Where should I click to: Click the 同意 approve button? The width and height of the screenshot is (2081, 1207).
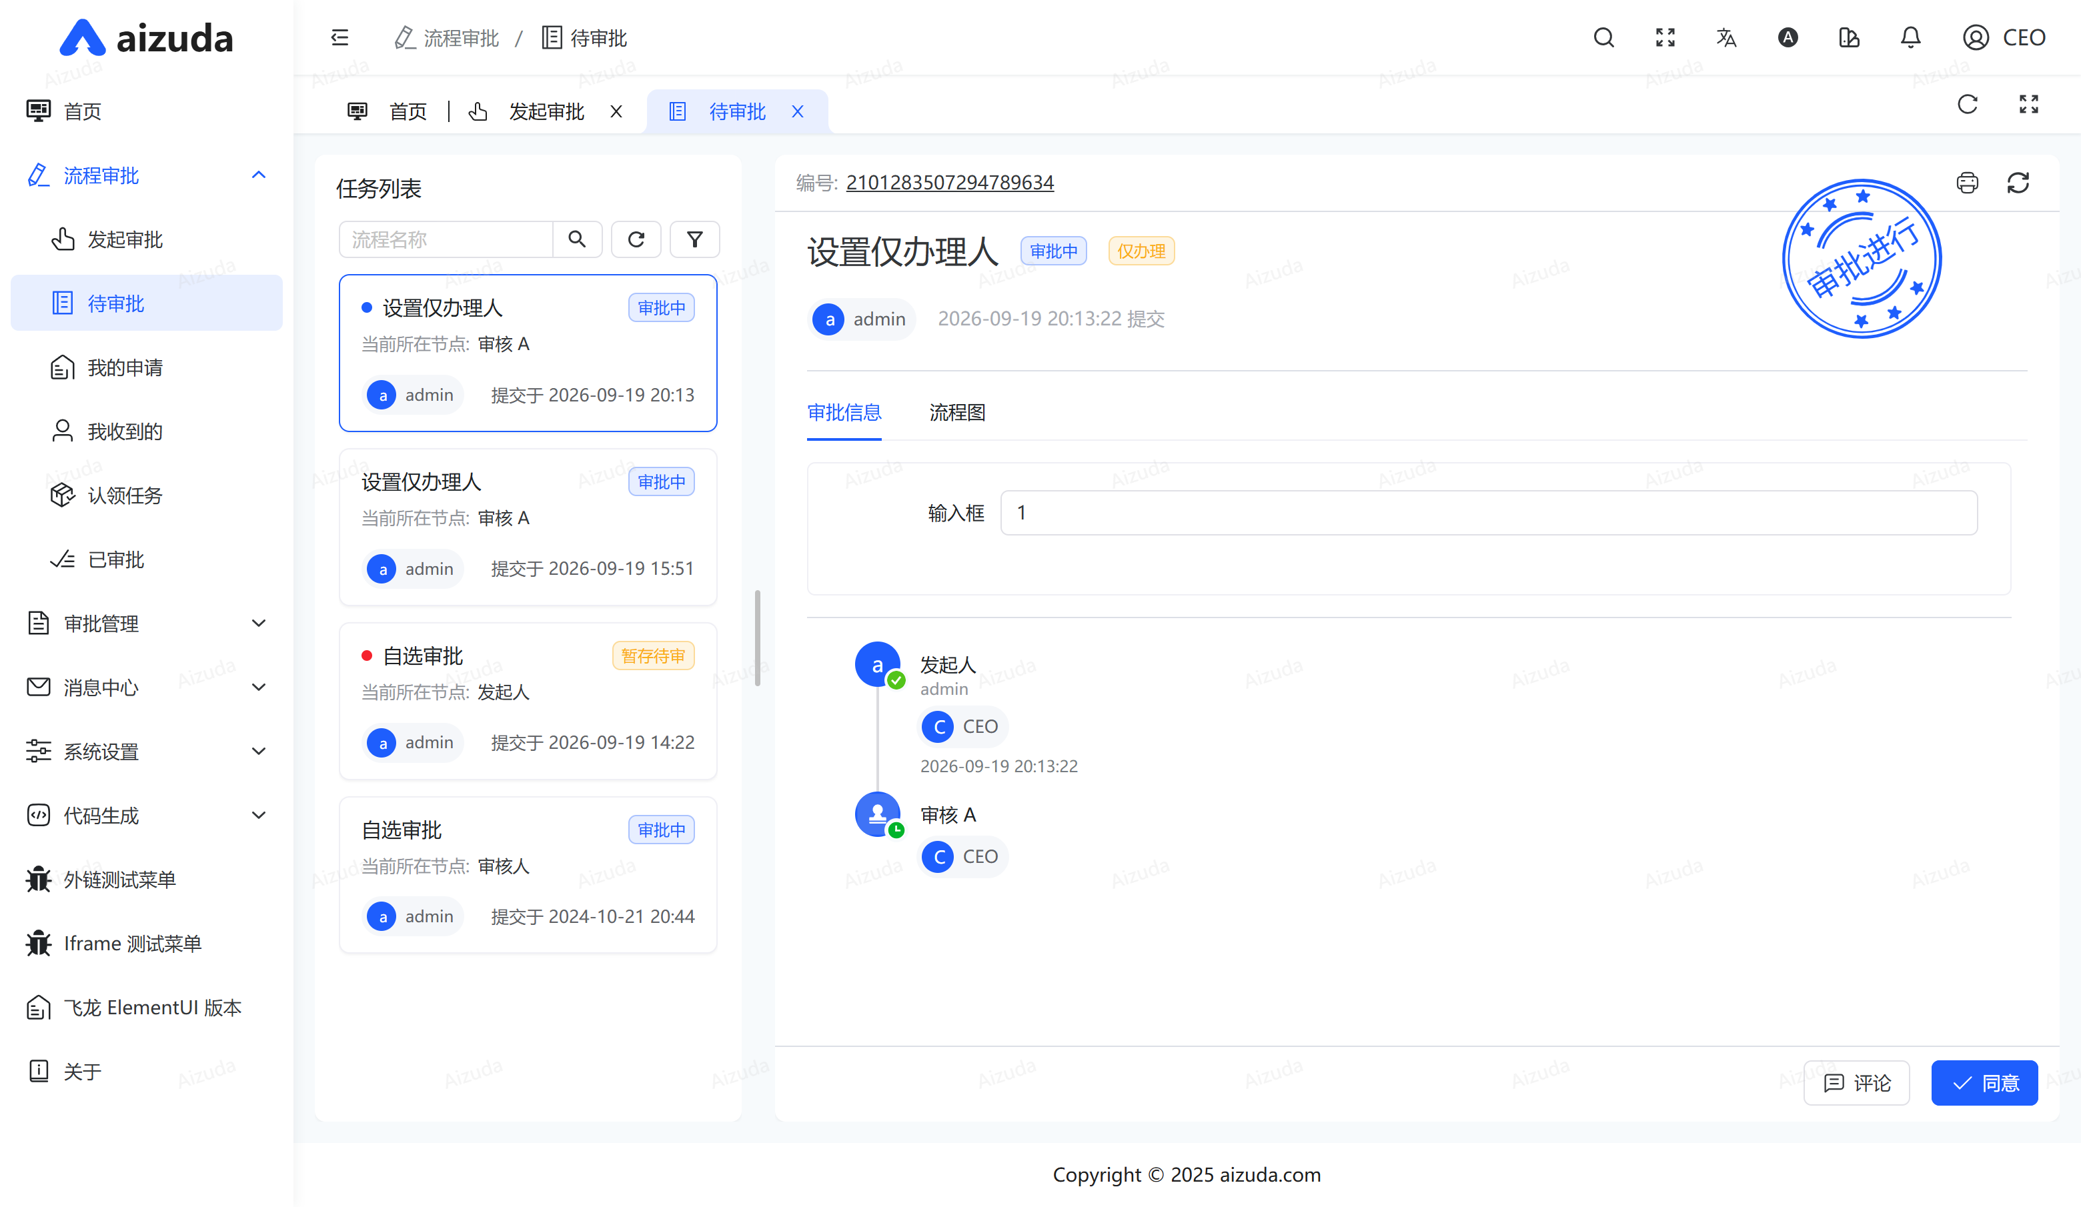coord(1984,1082)
